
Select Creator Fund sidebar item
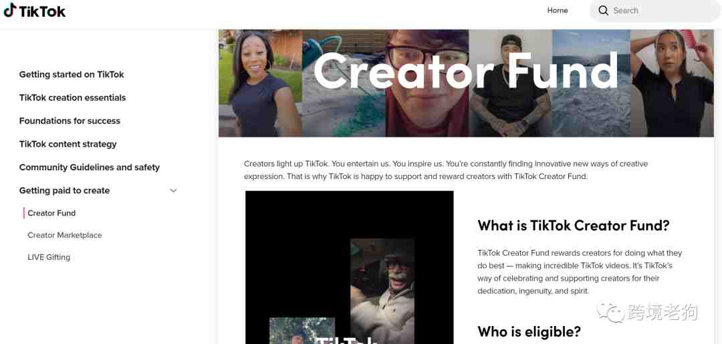click(x=51, y=213)
